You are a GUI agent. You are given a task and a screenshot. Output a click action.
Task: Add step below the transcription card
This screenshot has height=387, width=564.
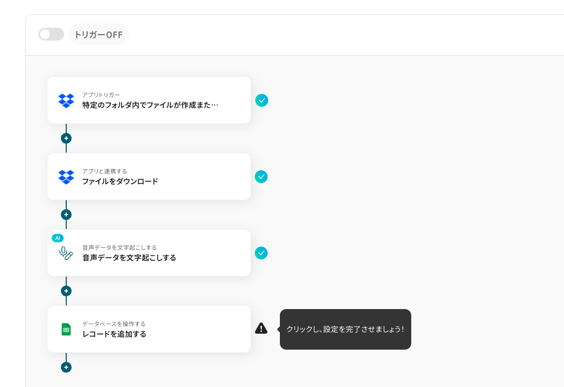(66, 291)
